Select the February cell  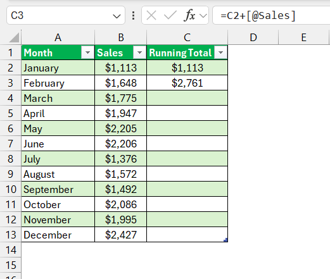(x=58, y=83)
